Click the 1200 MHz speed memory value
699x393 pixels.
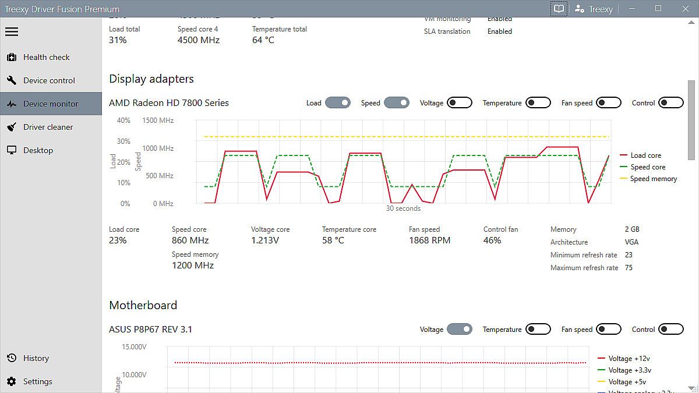tap(193, 265)
